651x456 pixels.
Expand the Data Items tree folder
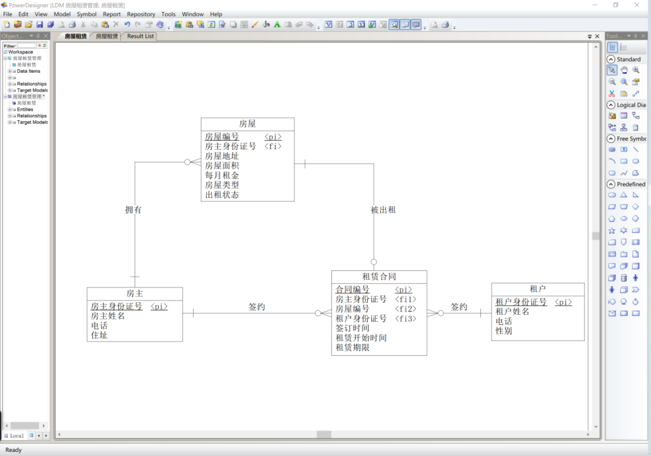[9, 71]
